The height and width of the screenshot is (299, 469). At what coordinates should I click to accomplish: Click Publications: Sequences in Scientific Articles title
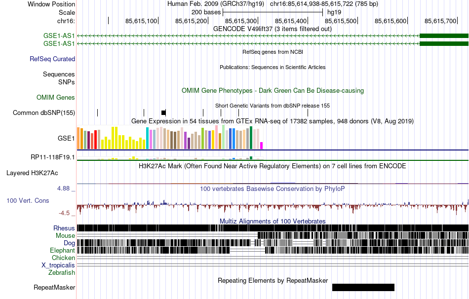point(273,67)
